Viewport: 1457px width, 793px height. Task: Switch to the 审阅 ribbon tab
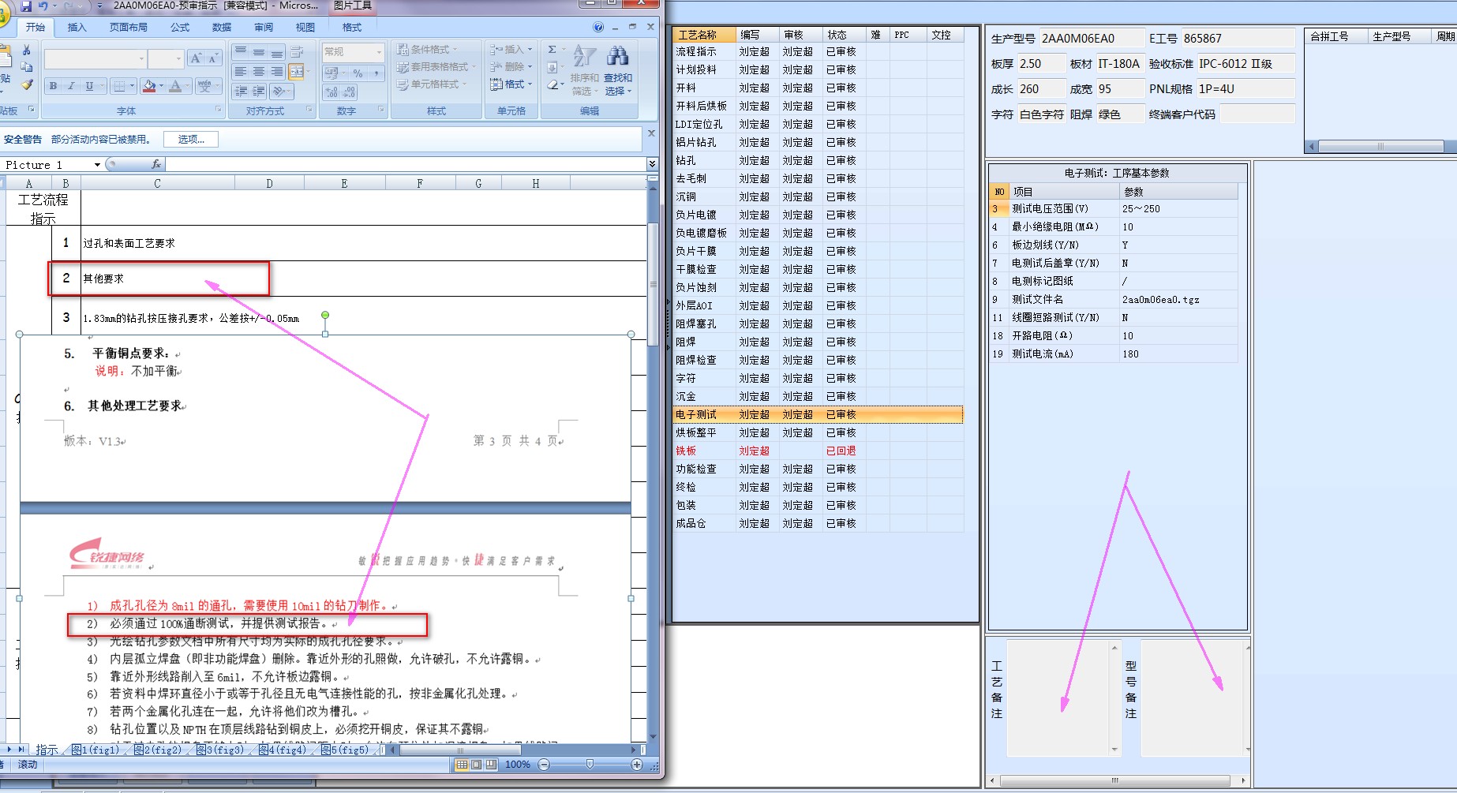click(x=264, y=28)
